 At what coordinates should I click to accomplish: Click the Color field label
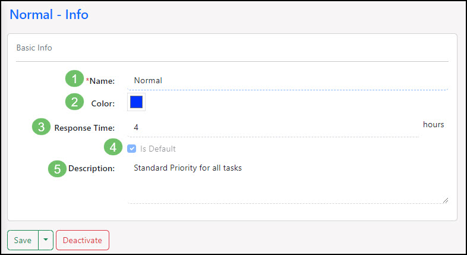(x=102, y=103)
